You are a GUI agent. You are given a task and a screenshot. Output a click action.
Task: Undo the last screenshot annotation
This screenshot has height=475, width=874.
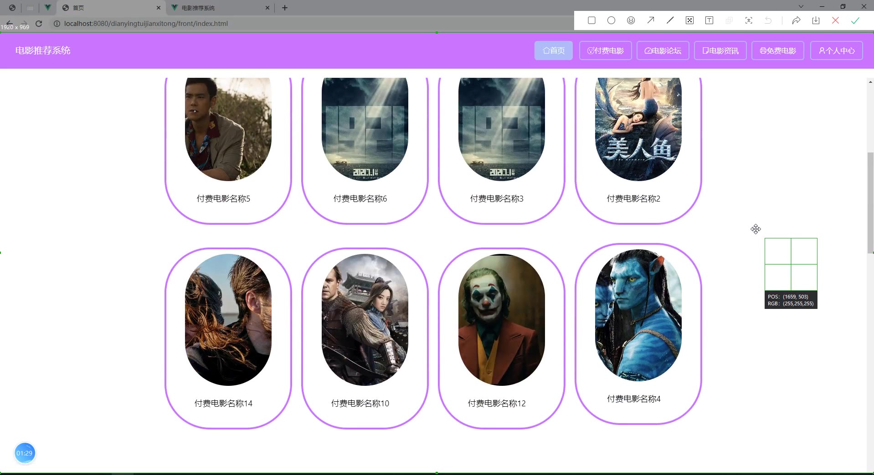pyautogui.click(x=768, y=20)
